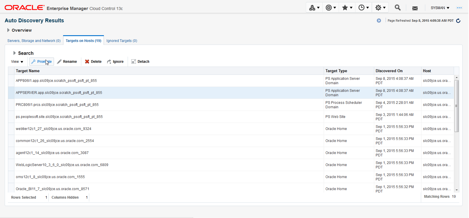469x218 pixels.
Task: Open the Setup gear menu
Action: pyautogui.click(x=380, y=8)
